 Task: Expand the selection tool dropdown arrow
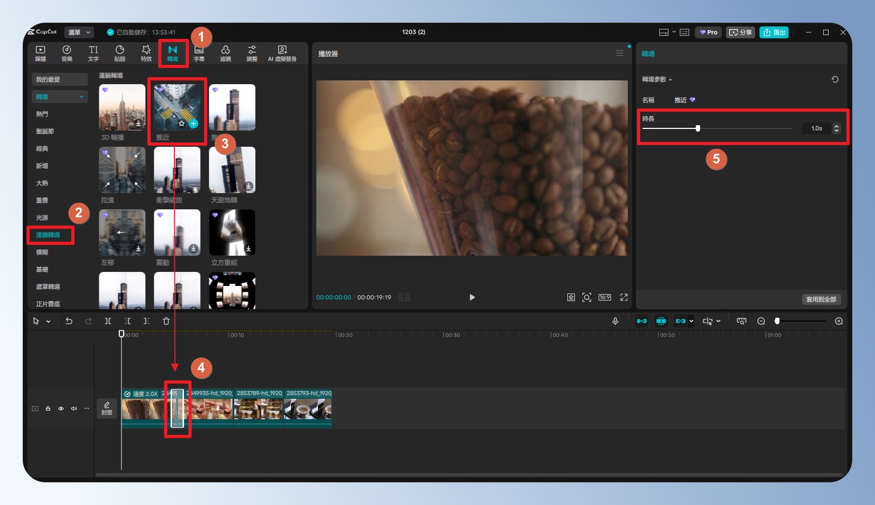pyautogui.click(x=49, y=322)
